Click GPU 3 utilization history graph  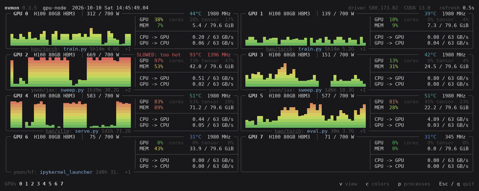(305, 72)
